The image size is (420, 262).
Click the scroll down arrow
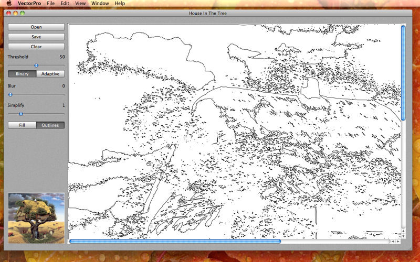point(403,236)
